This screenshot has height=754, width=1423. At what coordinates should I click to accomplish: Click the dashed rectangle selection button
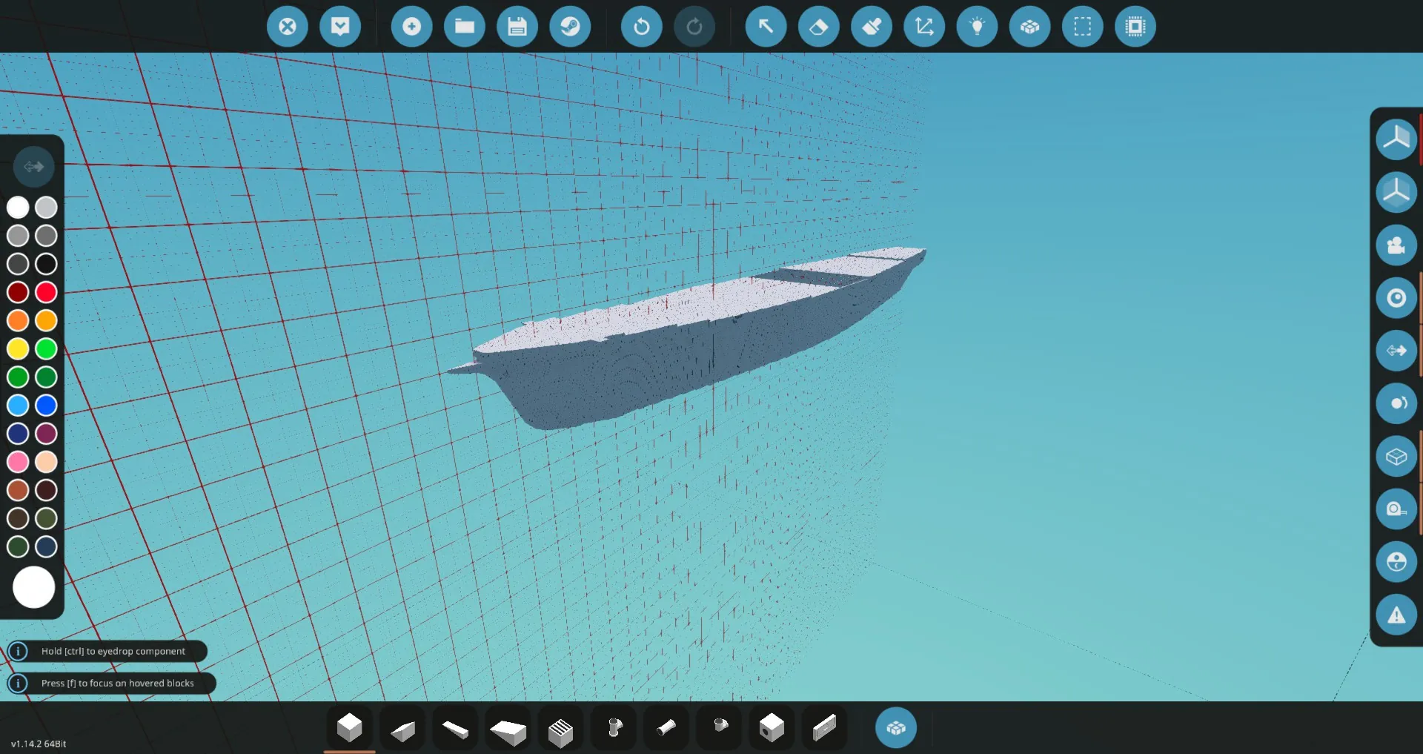(x=1082, y=27)
